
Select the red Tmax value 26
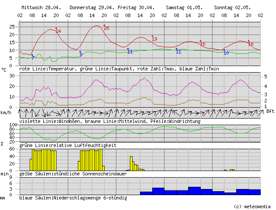(106, 28)
